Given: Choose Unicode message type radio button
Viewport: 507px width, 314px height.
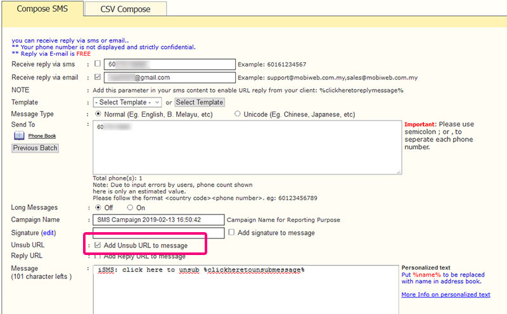Looking at the screenshot, I should pos(238,114).
